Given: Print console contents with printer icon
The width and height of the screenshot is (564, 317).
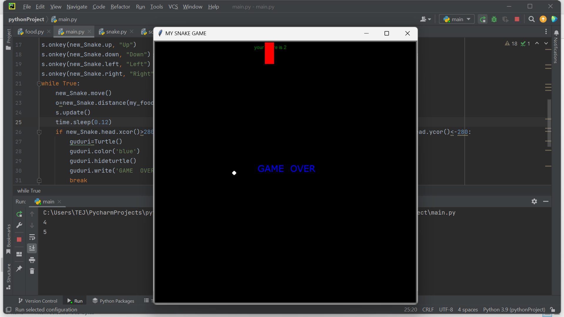Looking at the screenshot, I should tap(32, 260).
